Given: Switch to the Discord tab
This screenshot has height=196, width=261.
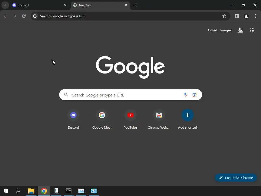Looking at the screenshot, I should [39, 5].
